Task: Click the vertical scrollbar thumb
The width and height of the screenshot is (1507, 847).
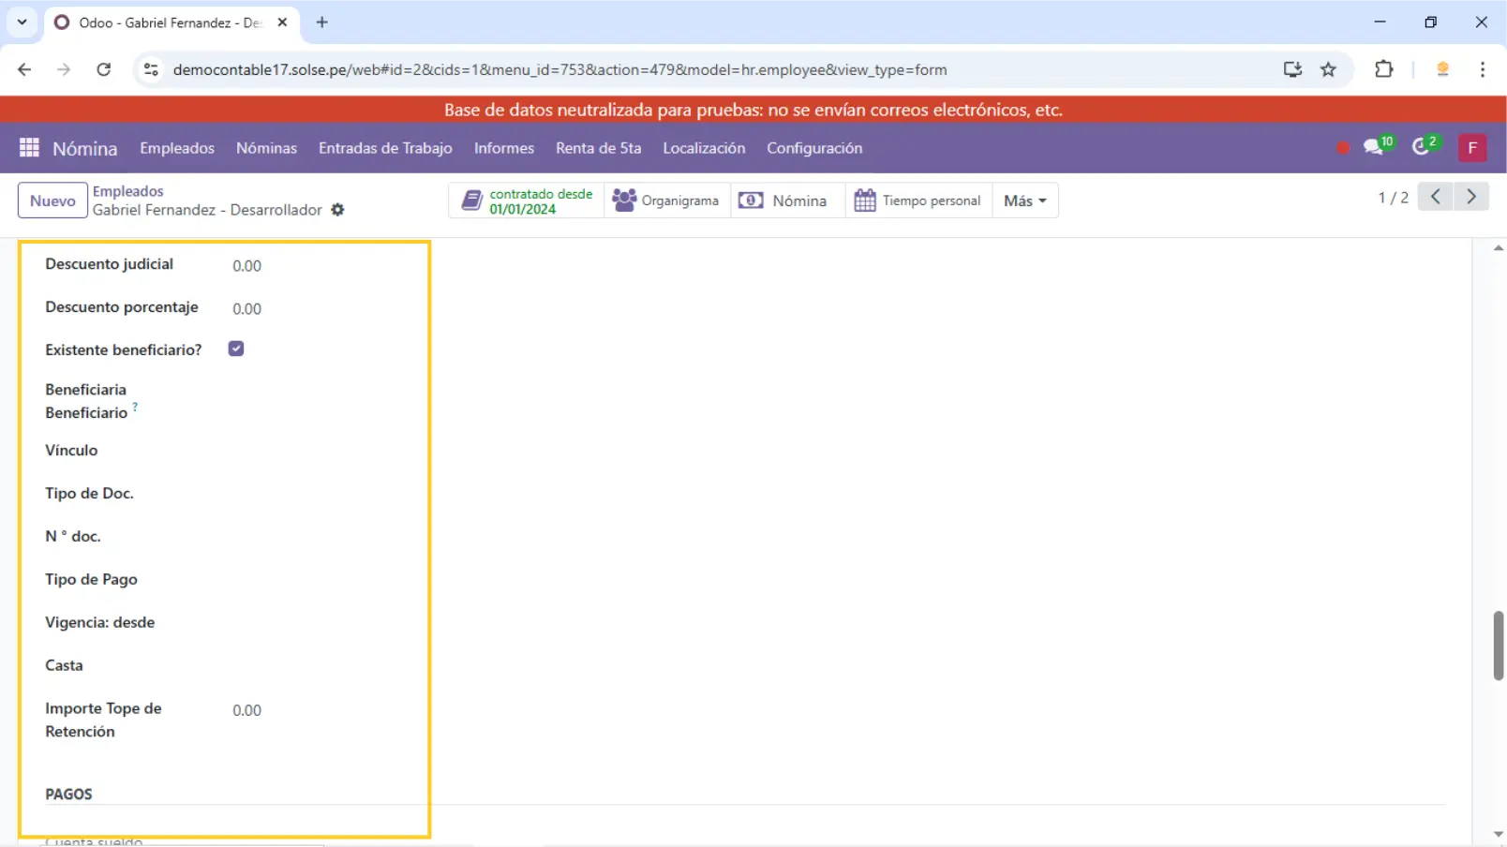Action: coord(1498,645)
